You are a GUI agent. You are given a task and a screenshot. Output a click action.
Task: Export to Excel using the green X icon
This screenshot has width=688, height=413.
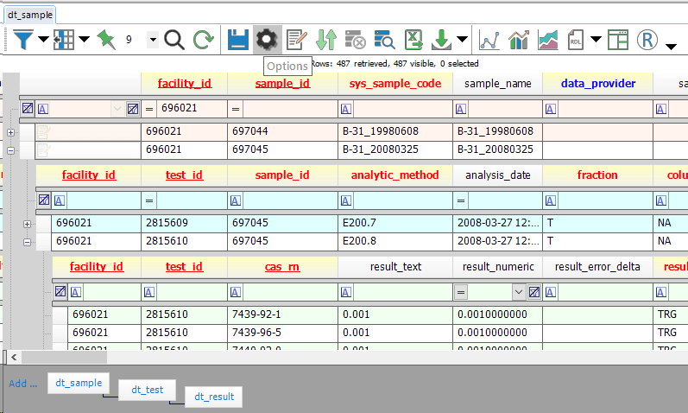point(413,40)
